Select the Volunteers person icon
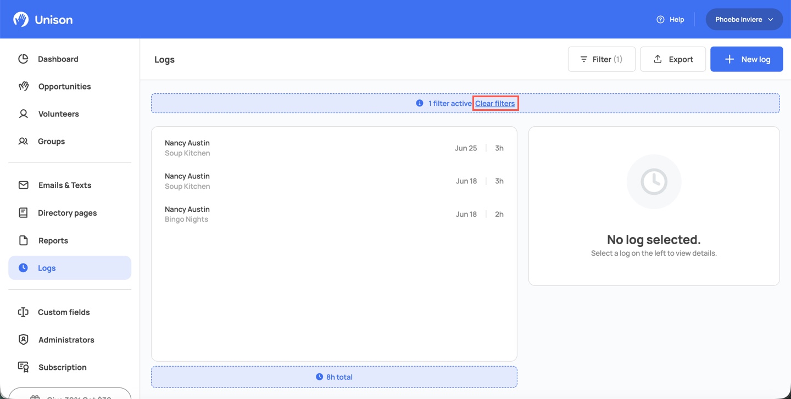 coord(23,114)
